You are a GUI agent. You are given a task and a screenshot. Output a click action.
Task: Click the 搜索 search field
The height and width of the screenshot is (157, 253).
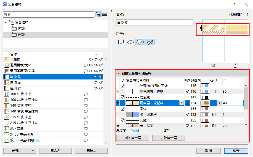tap(48, 15)
